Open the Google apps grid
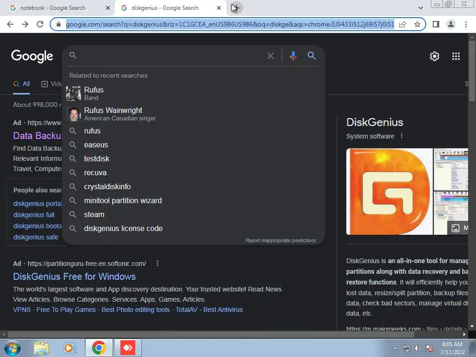Screen dimensions: 476x357 tap(456, 56)
